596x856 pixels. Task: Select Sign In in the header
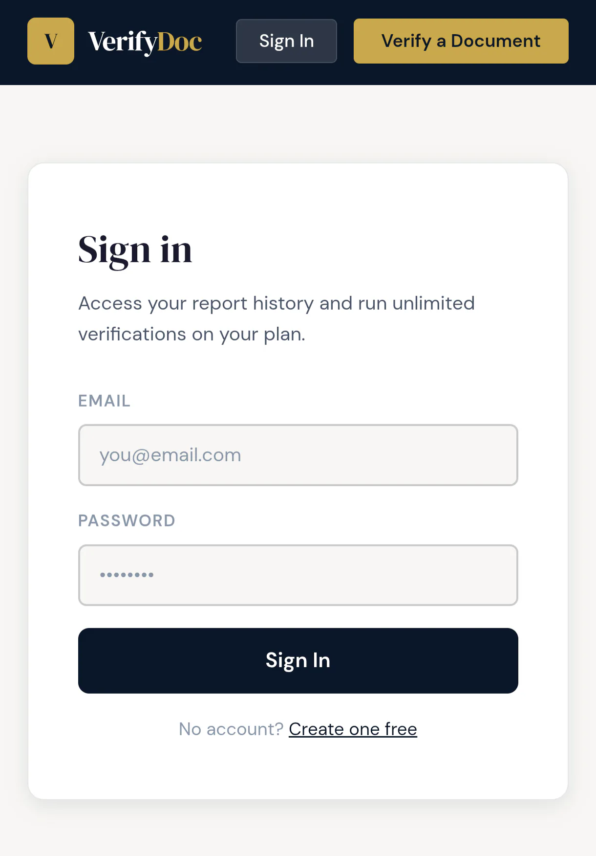(x=286, y=41)
